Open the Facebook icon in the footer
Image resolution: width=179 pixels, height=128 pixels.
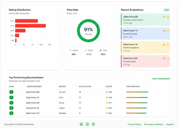coord(87,124)
